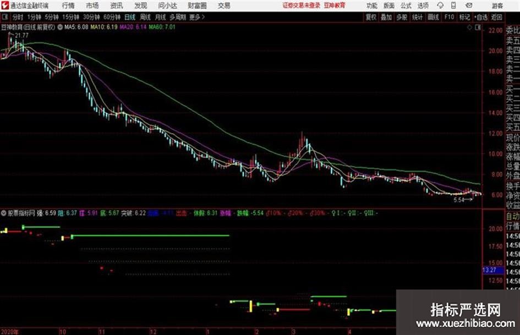Click the 豆神教育 stock name in header

click(12, 27)
